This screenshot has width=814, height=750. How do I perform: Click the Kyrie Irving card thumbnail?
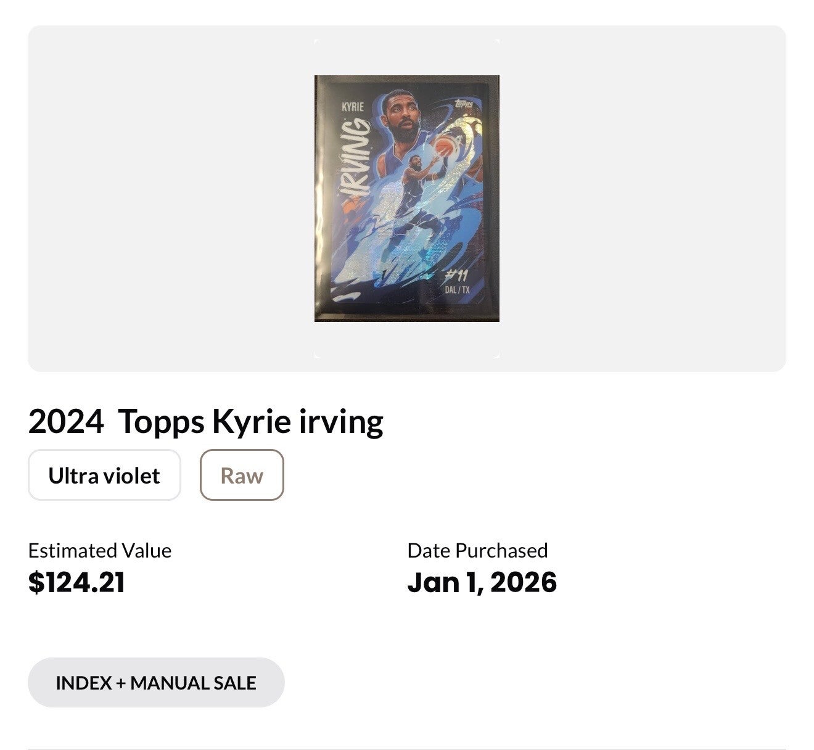pos(406,198)
